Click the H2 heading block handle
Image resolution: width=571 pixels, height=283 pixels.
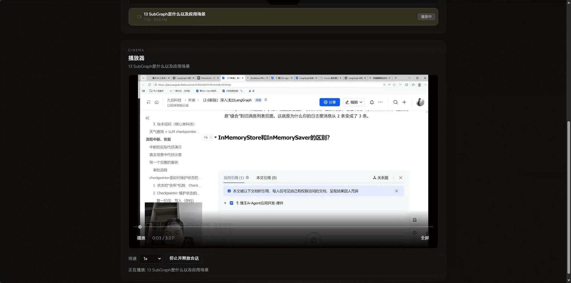(207, 137)
